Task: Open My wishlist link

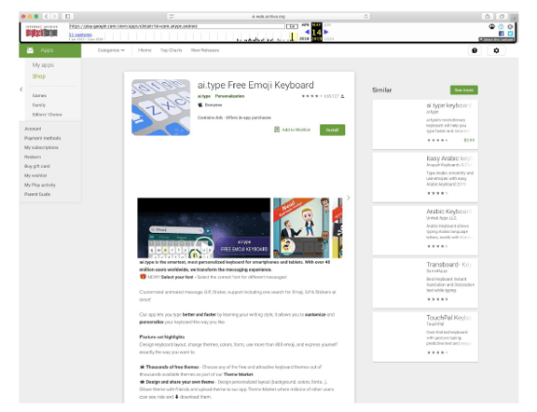Action: click(35, 175)
